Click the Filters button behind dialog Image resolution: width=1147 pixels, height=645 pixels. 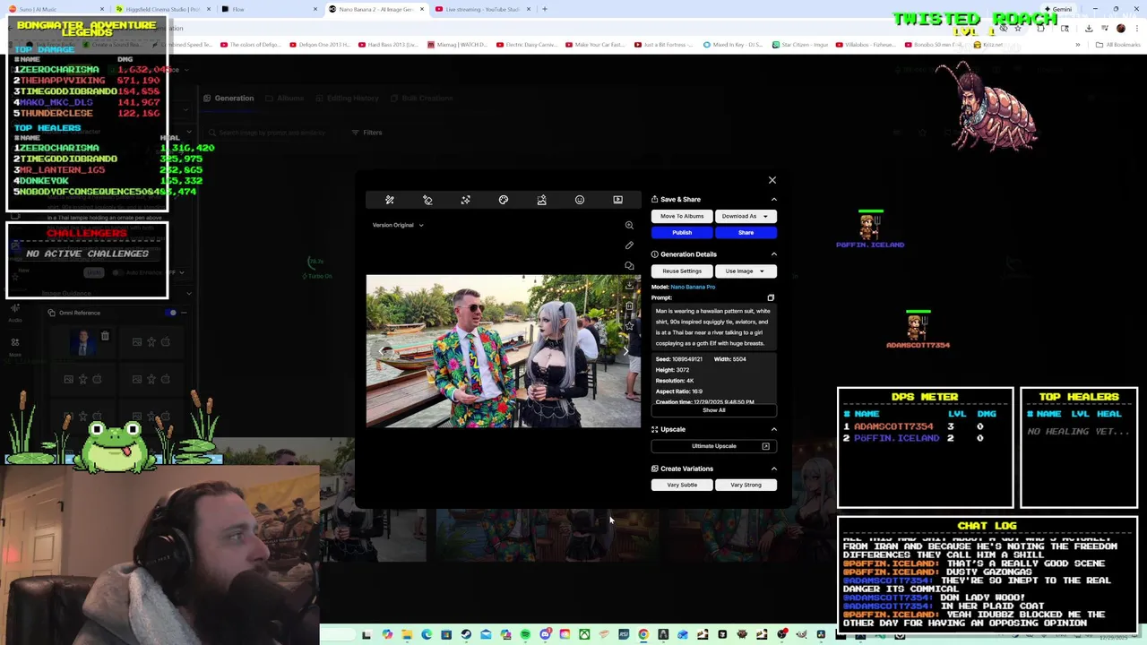click(x=367, y=133)
